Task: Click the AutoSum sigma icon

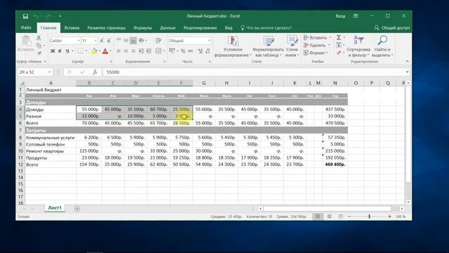Action: 339,37
